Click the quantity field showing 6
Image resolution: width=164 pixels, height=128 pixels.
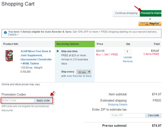[x=128, y=52]
